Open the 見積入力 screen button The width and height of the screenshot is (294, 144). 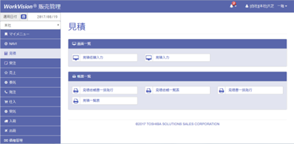pos(178,58)
